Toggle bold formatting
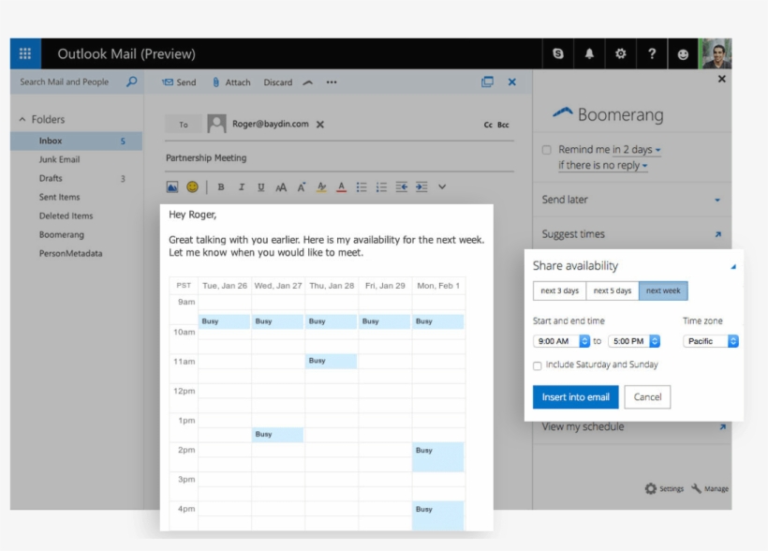Screen dimensions: 768x551 click(x=221, y=186)
